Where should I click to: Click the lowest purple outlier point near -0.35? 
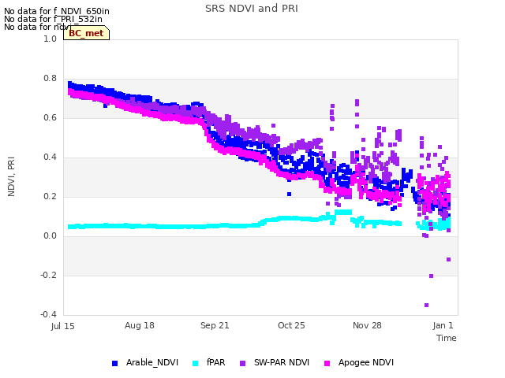click(426, 305)
